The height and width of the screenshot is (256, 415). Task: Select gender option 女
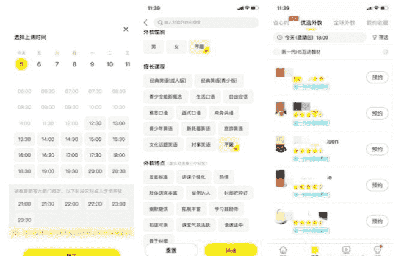(176, 47)
